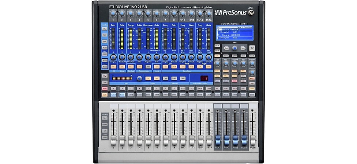The height and width of the screenshot is (164, 357).
Task: Click the channel Load button
Action: [x=174, y=78]
